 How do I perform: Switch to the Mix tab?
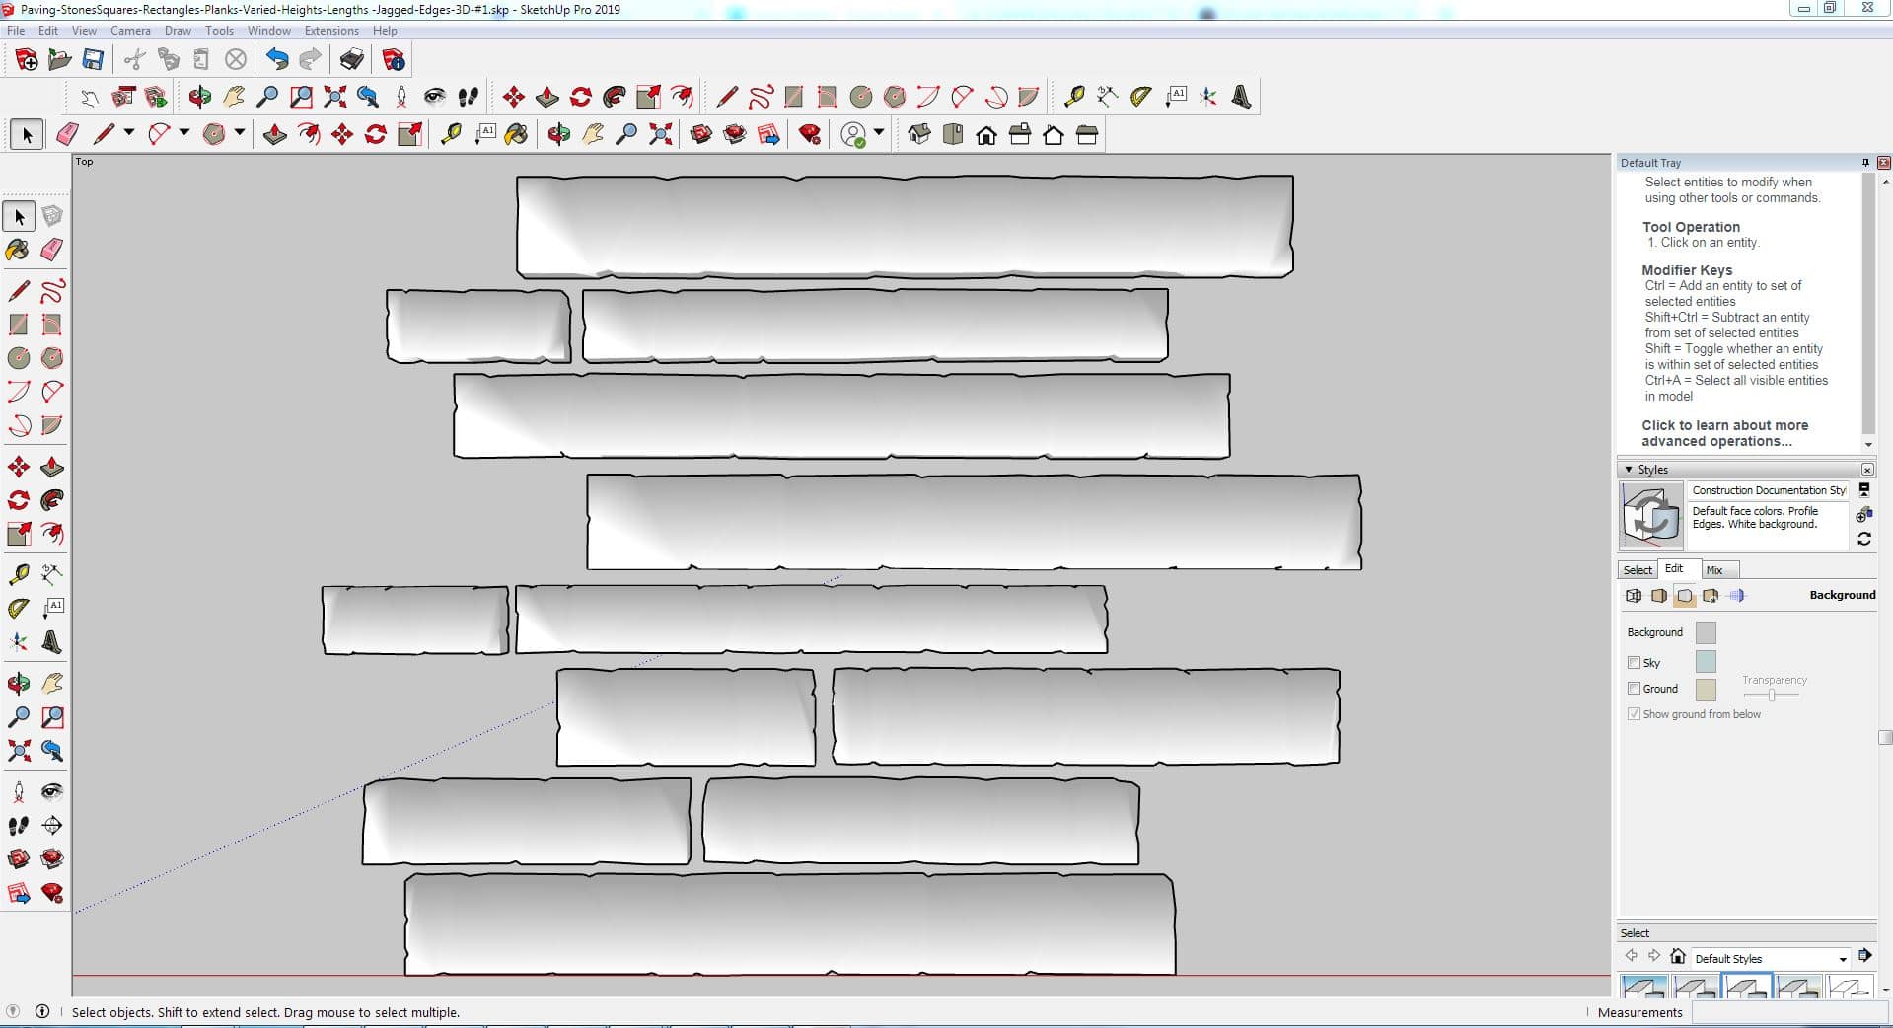click(1714, 570)
